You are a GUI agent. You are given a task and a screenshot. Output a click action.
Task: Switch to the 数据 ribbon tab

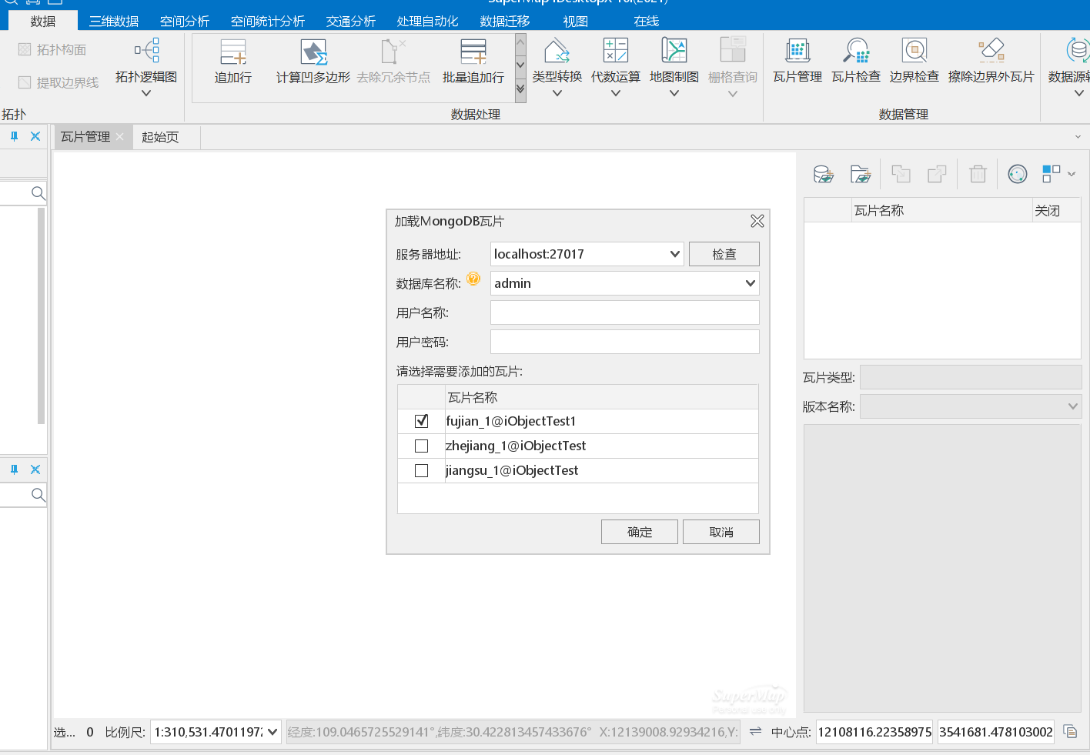(x=43, y=21)
